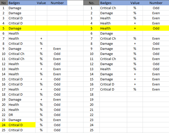Screen dimensions: 169x133
Task: Select 'Critical D' in left row 3
Action: pos(22,18)
